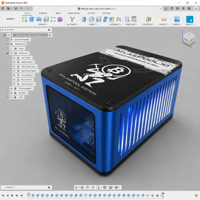Hide the Rear Panel:1 component

(x=14, y=79)
